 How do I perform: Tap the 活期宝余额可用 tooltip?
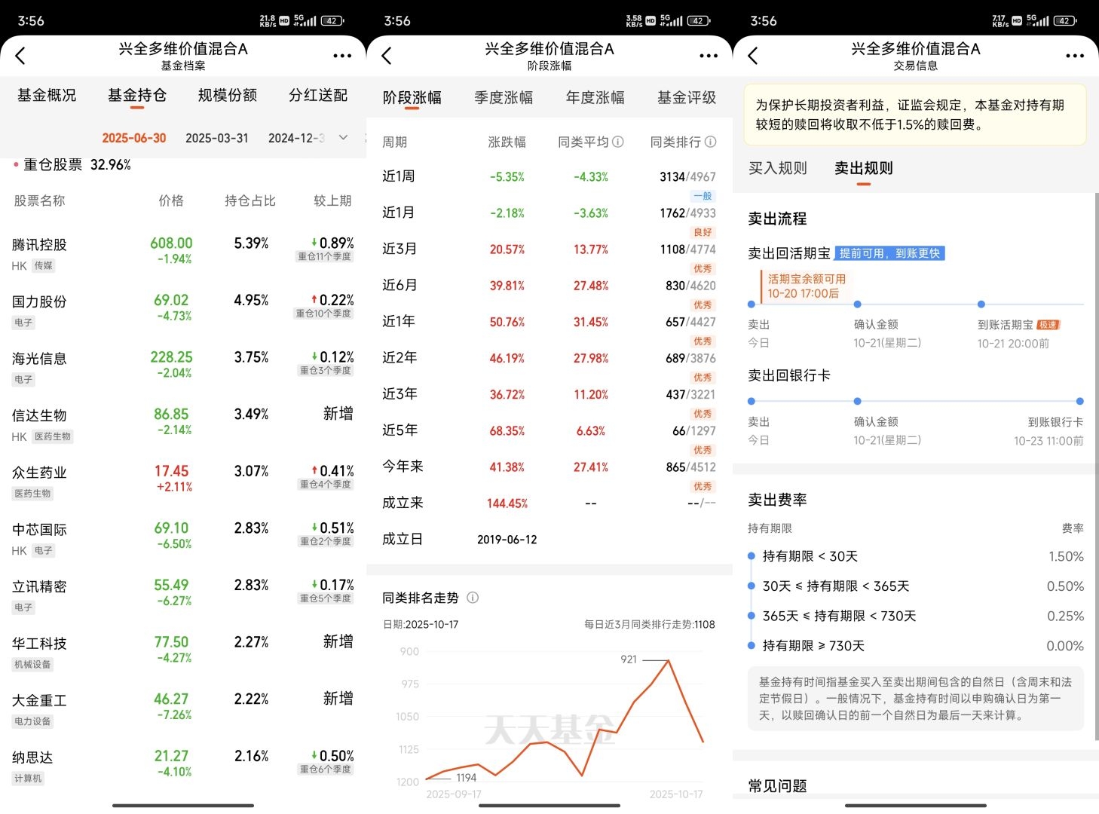pyautogui.click(x=806, y=286)
